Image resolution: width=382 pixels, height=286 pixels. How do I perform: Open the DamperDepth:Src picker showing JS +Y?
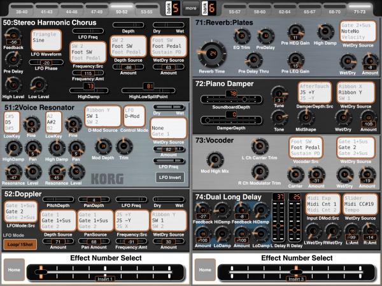pyautogui.click(x=315, y=92)
